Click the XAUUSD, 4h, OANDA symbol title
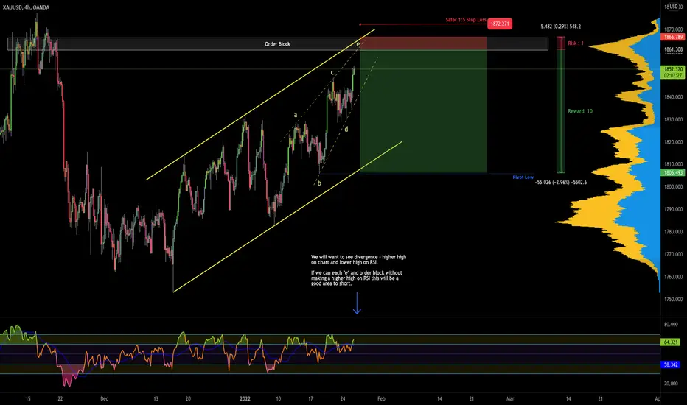 point(26,7)
